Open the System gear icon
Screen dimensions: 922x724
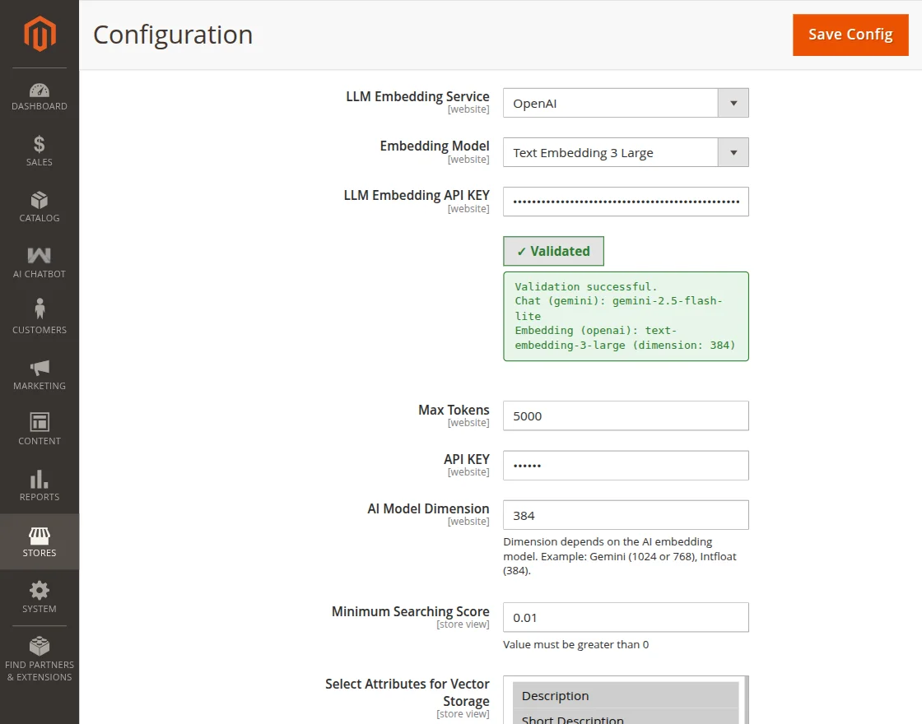coord(40,591)
